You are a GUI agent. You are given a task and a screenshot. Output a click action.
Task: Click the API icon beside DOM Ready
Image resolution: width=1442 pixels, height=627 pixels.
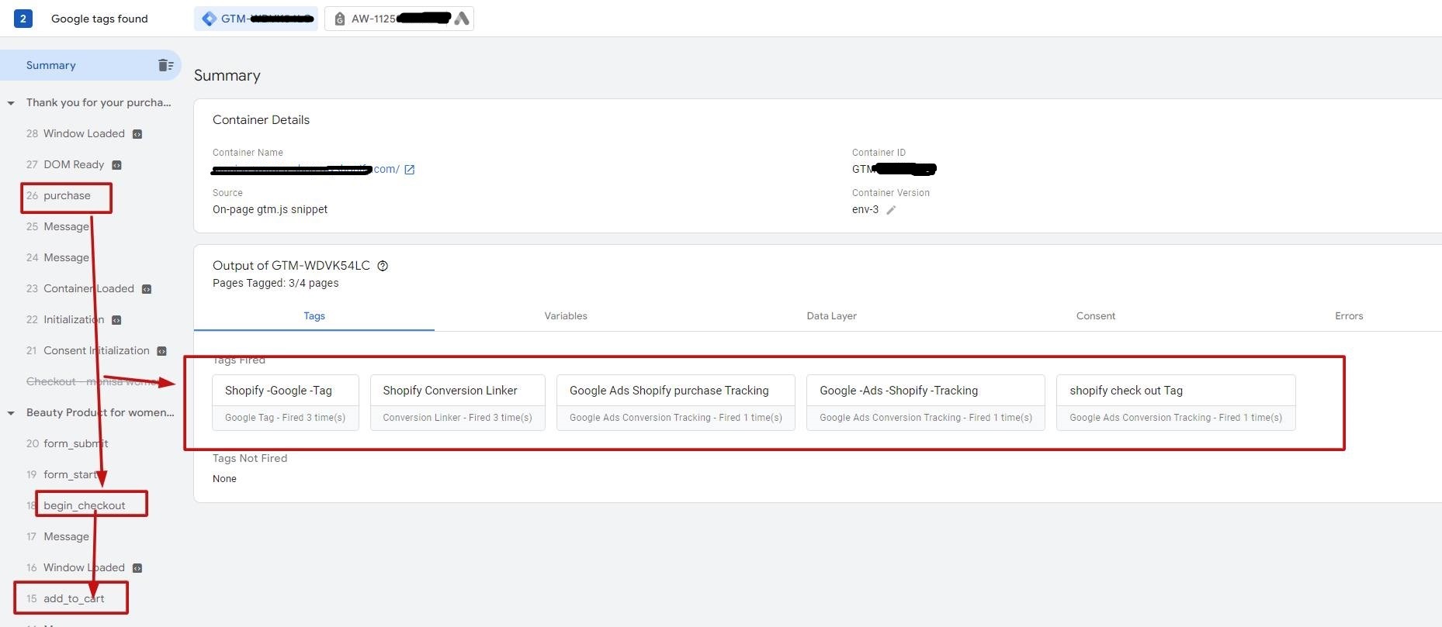(x=117, y=165)
